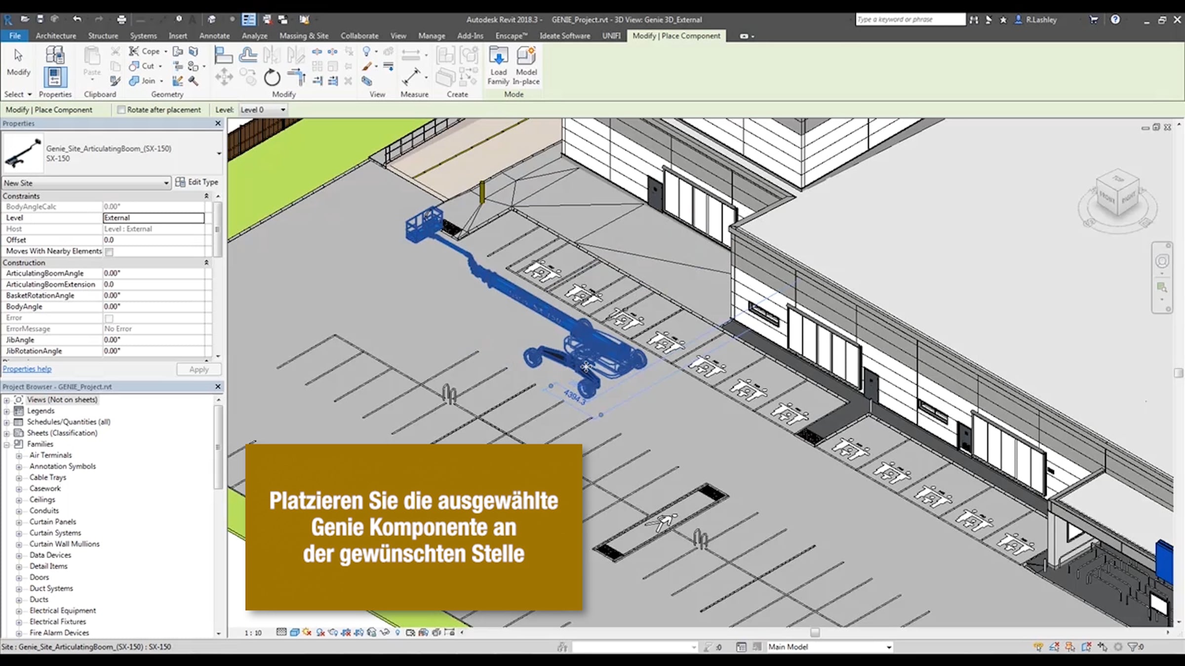Click the Align tool in Modify panel

(x=223, y=55)
